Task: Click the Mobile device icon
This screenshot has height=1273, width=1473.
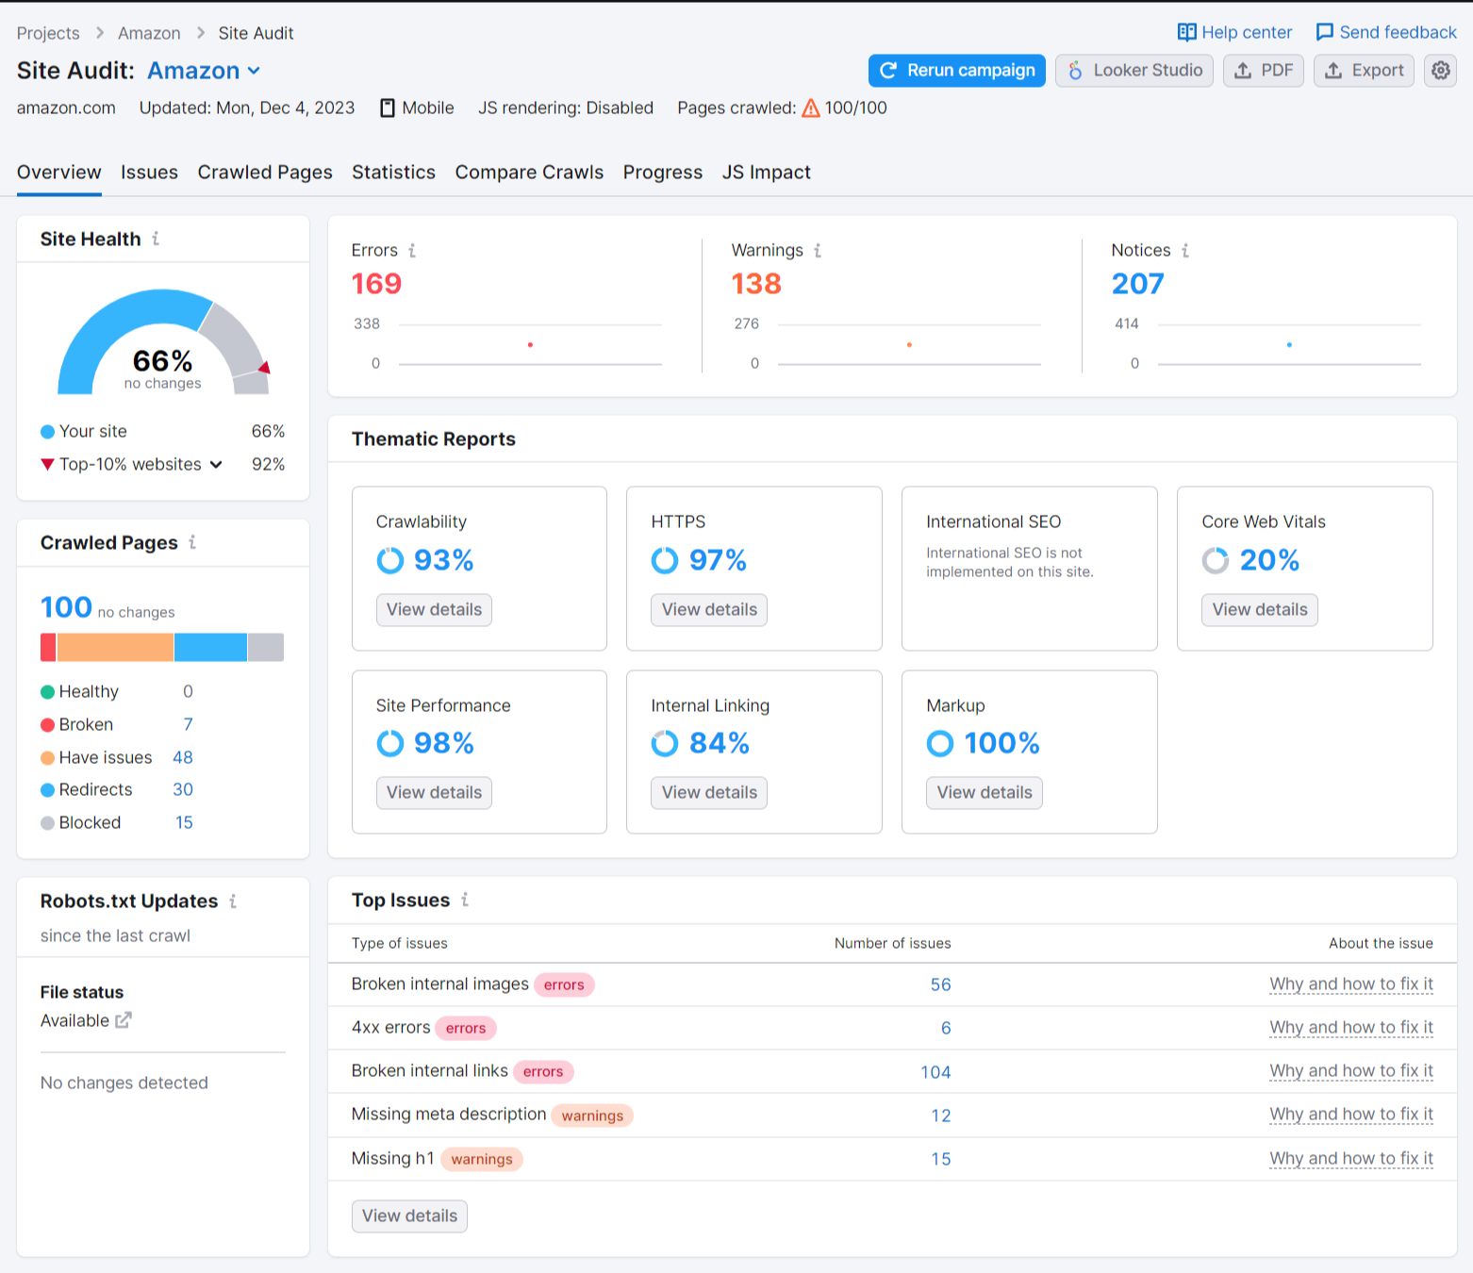Action: [388, 108]
